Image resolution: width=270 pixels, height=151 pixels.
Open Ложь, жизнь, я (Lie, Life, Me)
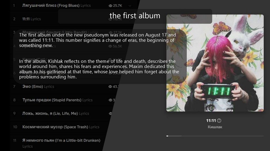tap(50, 113)
